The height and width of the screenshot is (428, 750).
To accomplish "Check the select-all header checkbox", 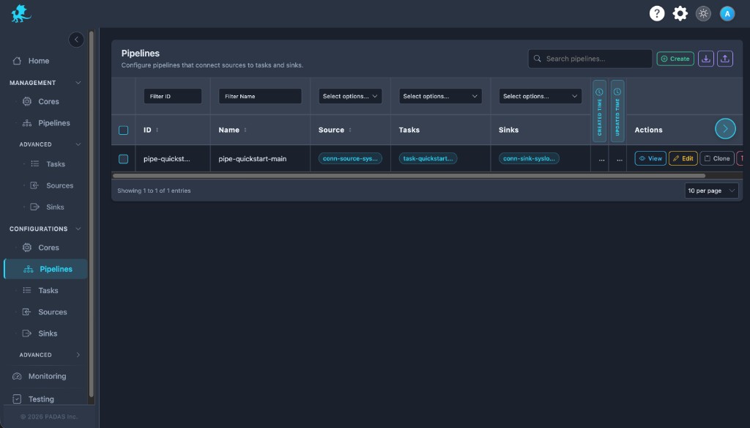I will pyautogui.click(x=123, y=130).
